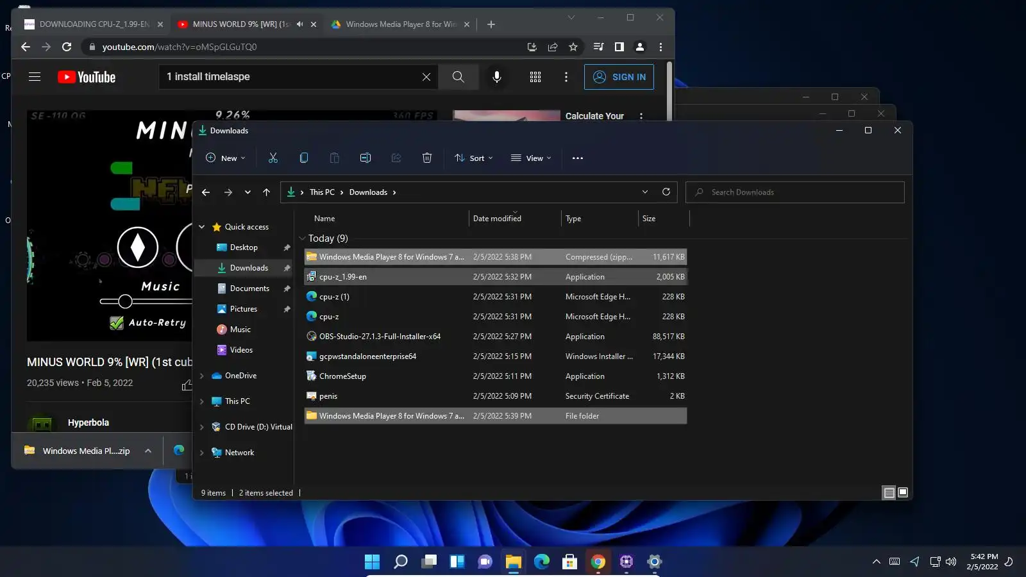Navigate back in File Explorer
The height and width of the screenshot is (577, 1026).
pyautogui.click(x=206, y=192)
